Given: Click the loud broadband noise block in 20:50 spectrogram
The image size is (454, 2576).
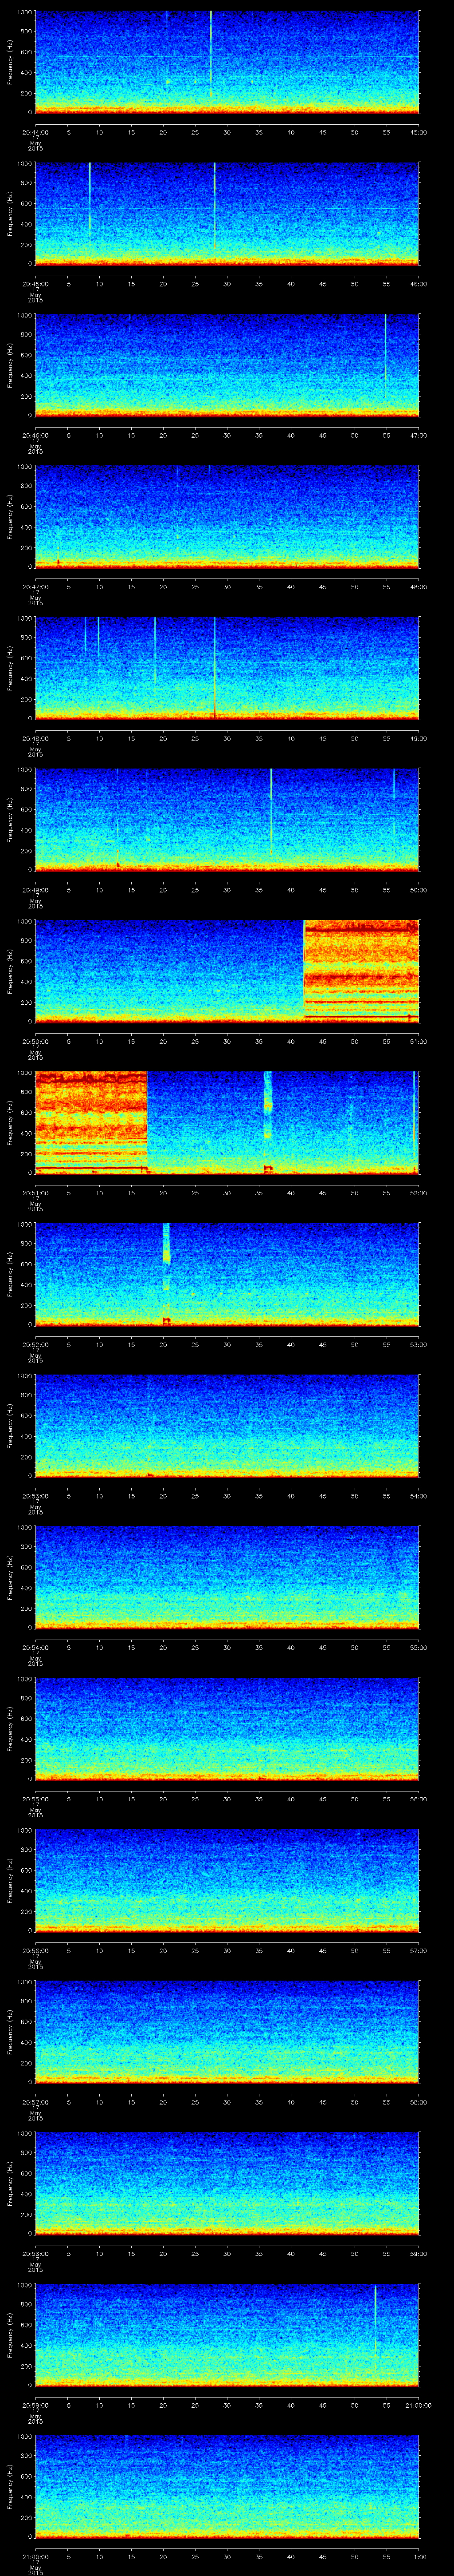Looking at the screenshot, I should click(361, 970).
